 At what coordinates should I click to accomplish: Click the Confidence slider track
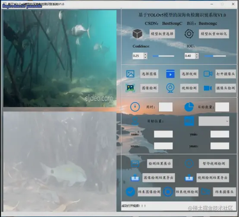click(x=163, y=56)
